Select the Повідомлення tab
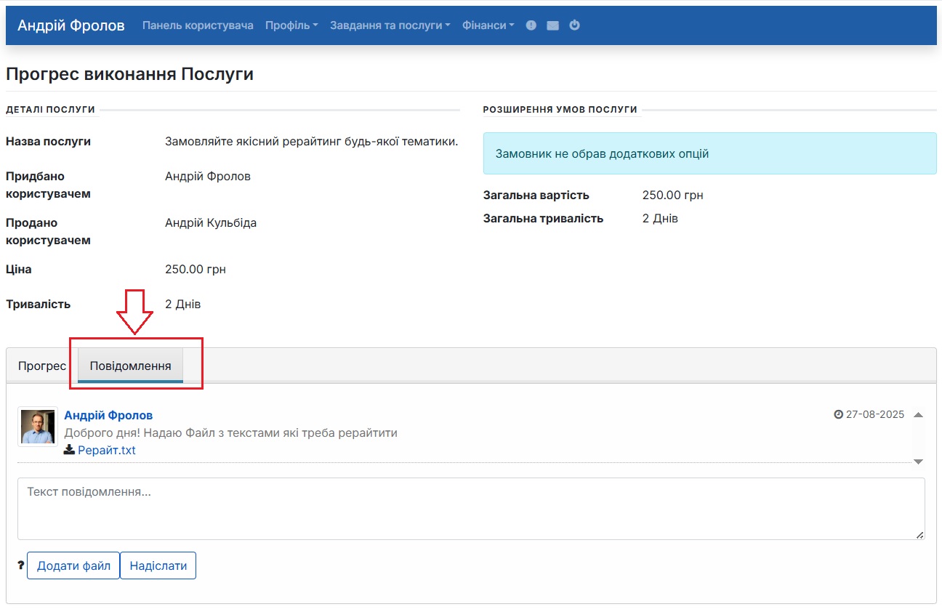Screen dimensions: 942x612 pos(130,366)
